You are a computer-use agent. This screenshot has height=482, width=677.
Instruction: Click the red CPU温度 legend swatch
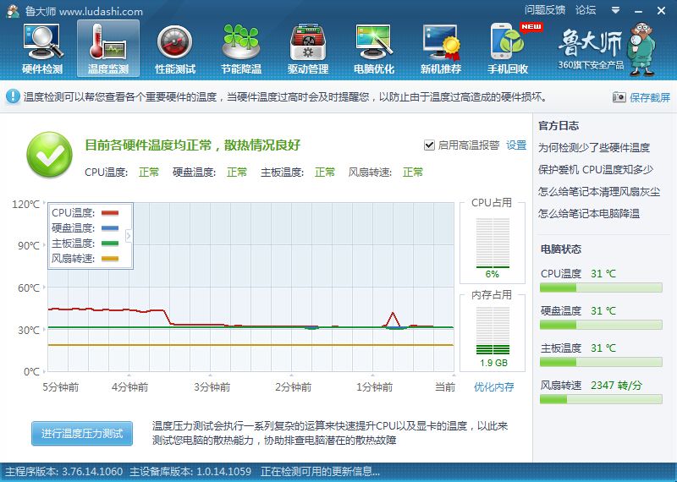[110, 213]
